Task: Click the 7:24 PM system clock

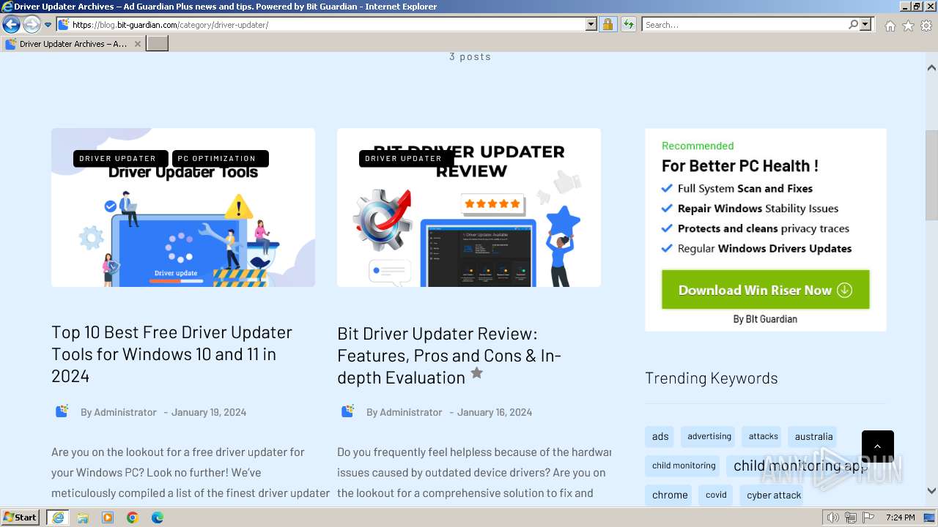Action: click(901, 517)
